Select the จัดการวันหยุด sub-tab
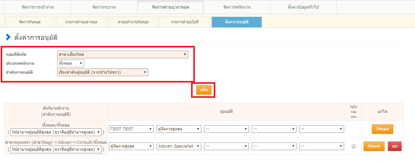 [x=30, y=22]
